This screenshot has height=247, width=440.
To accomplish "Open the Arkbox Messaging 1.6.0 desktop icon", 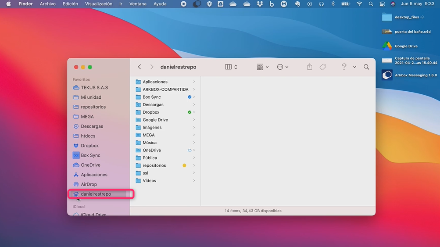I will 387,75.
